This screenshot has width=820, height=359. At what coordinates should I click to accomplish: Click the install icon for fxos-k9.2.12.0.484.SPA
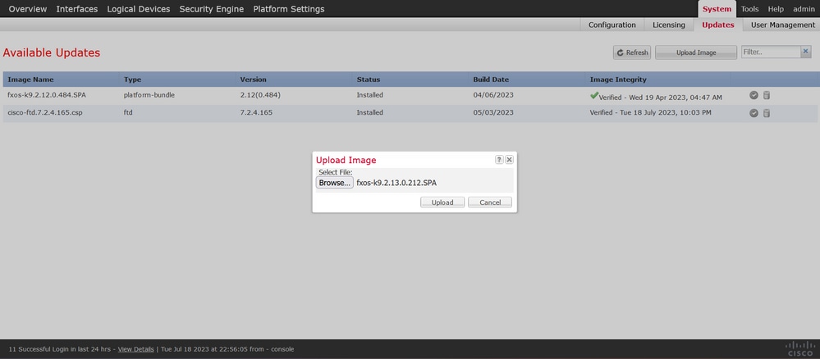754,95
